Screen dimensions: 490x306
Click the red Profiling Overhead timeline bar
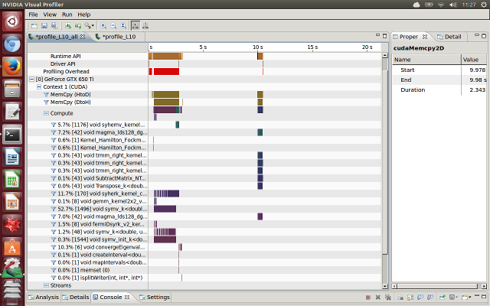click(x=166, y=71)
